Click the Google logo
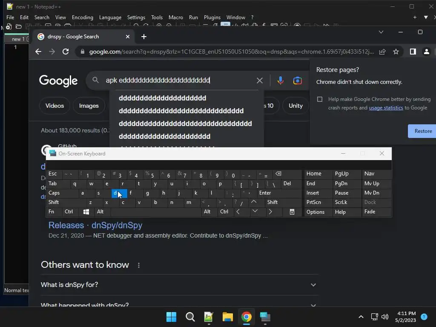This screenshot has width=436, height=327. click(58, 81)
